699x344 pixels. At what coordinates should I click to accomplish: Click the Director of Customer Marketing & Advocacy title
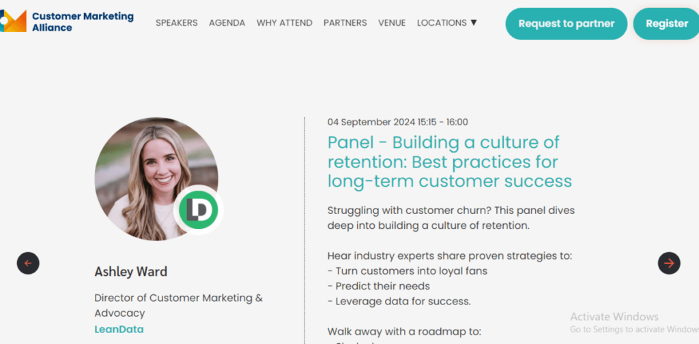[178, 305]
